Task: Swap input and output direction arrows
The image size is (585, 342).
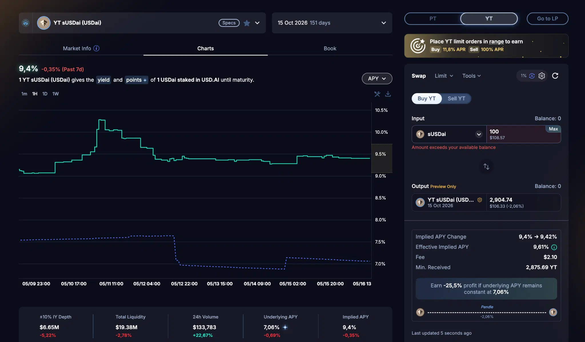Action: click(x=486, y=167)
